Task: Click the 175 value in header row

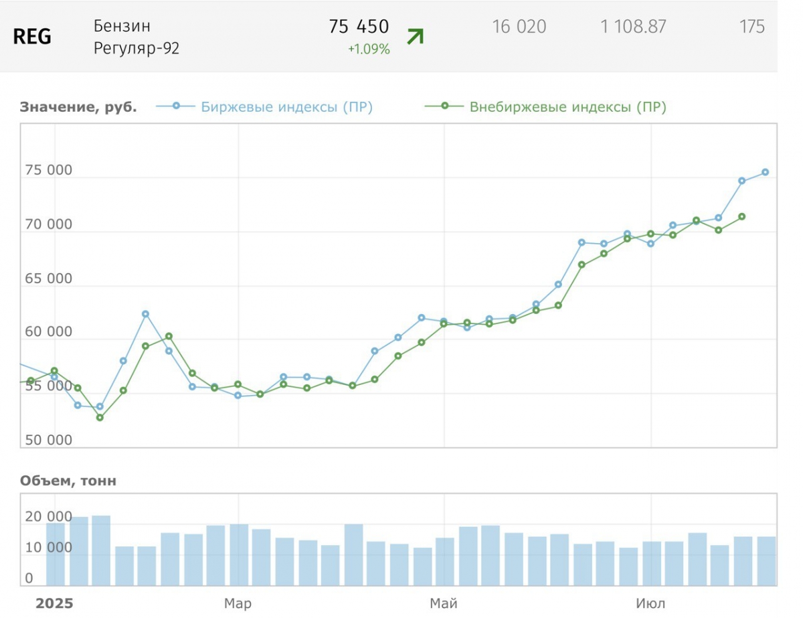Action: 752,27
